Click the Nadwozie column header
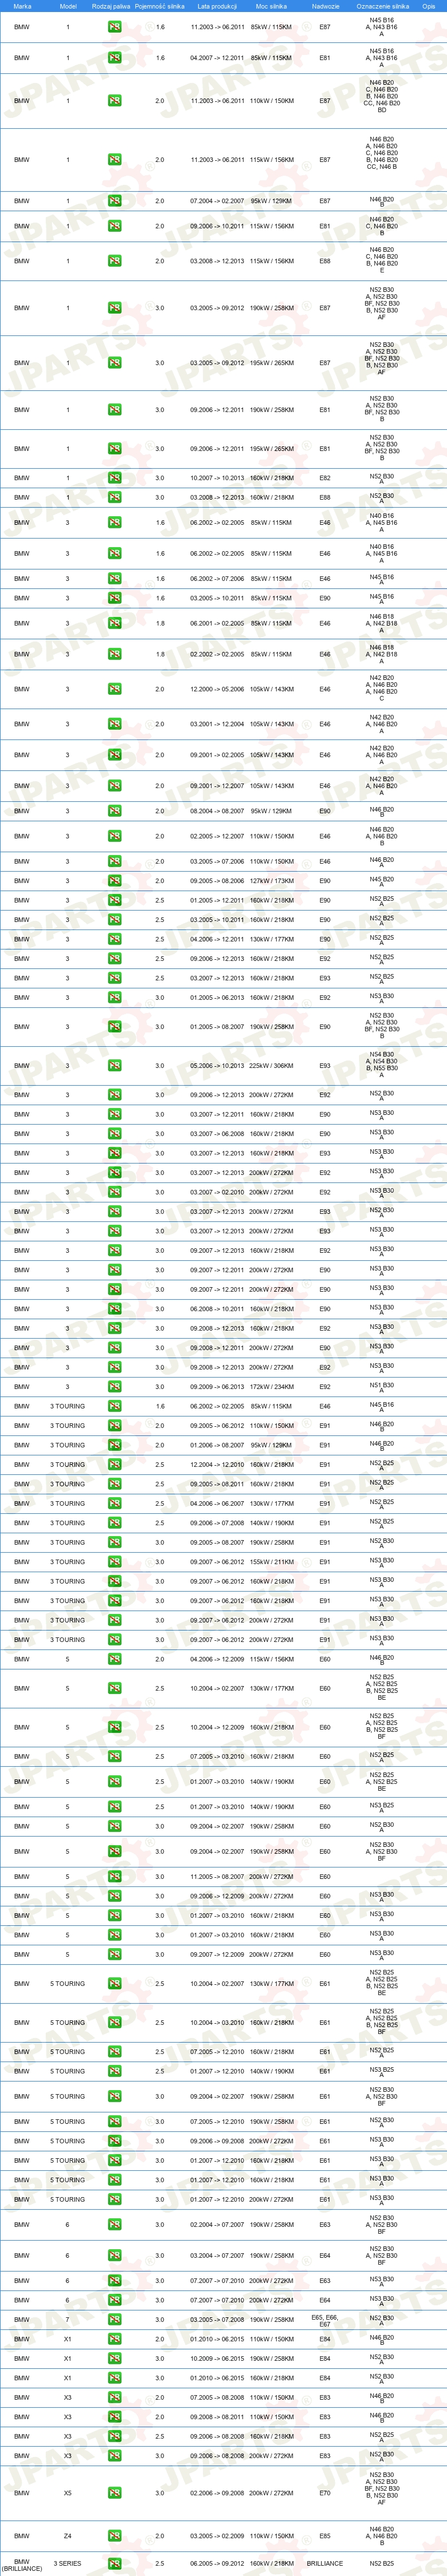 coord(325,6)
